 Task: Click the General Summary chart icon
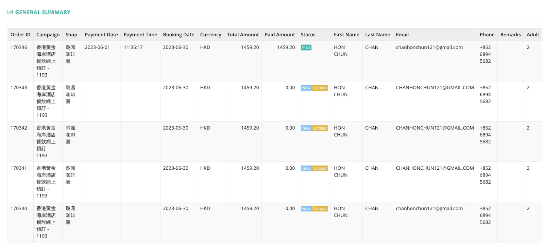pos(10,12)
